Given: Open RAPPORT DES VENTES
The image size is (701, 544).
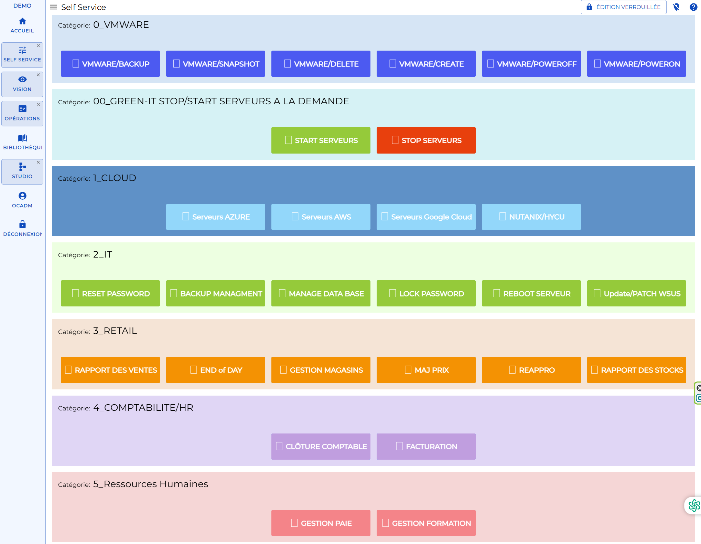Looking at the screenshot, I should pos(110,370).
